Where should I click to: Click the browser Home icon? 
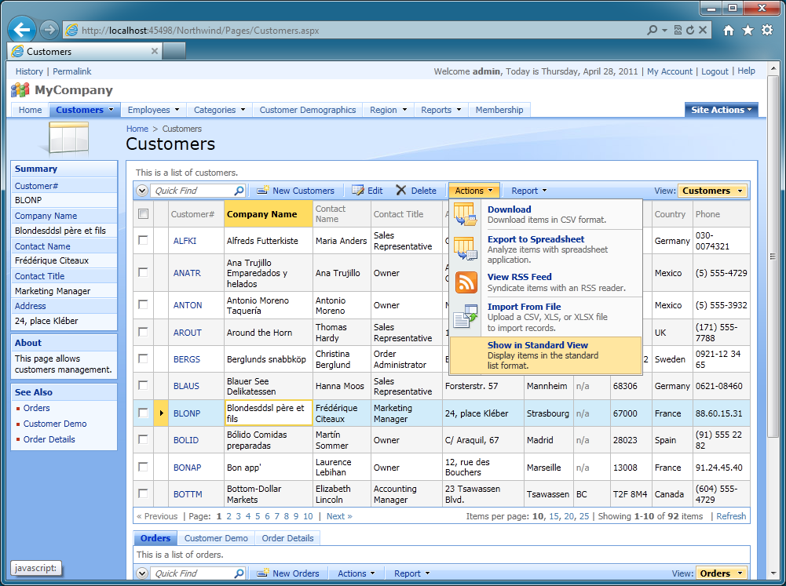point(729,30)
